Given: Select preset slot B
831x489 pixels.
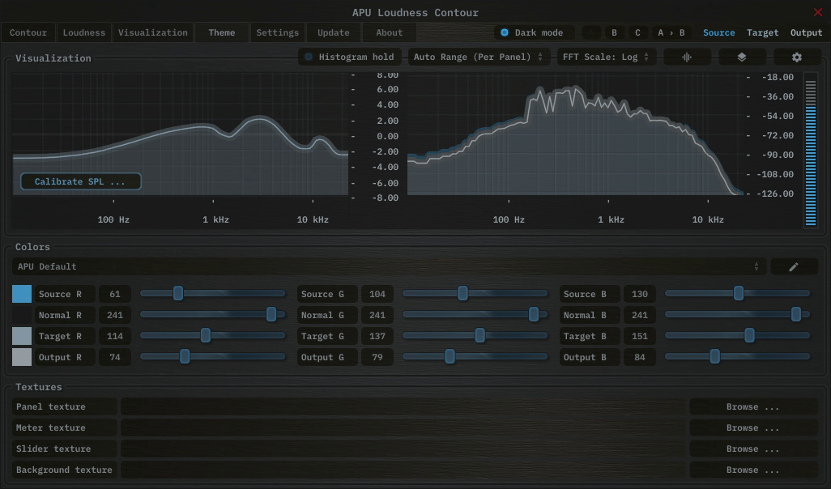Looking at the screenshot, I should 614,33.
